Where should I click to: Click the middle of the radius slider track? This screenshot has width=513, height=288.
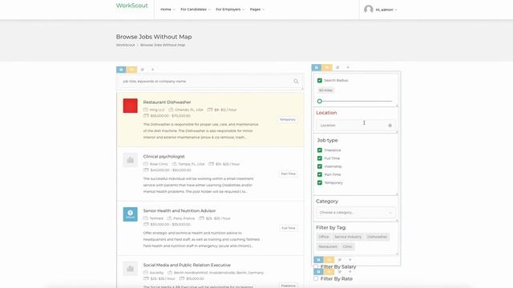tap(356, 102)
